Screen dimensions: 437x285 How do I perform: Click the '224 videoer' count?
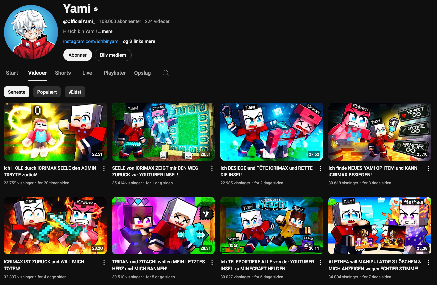pyautogui.click(x=157, y=21)
